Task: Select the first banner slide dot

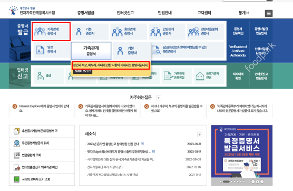Action: [221, 182]
